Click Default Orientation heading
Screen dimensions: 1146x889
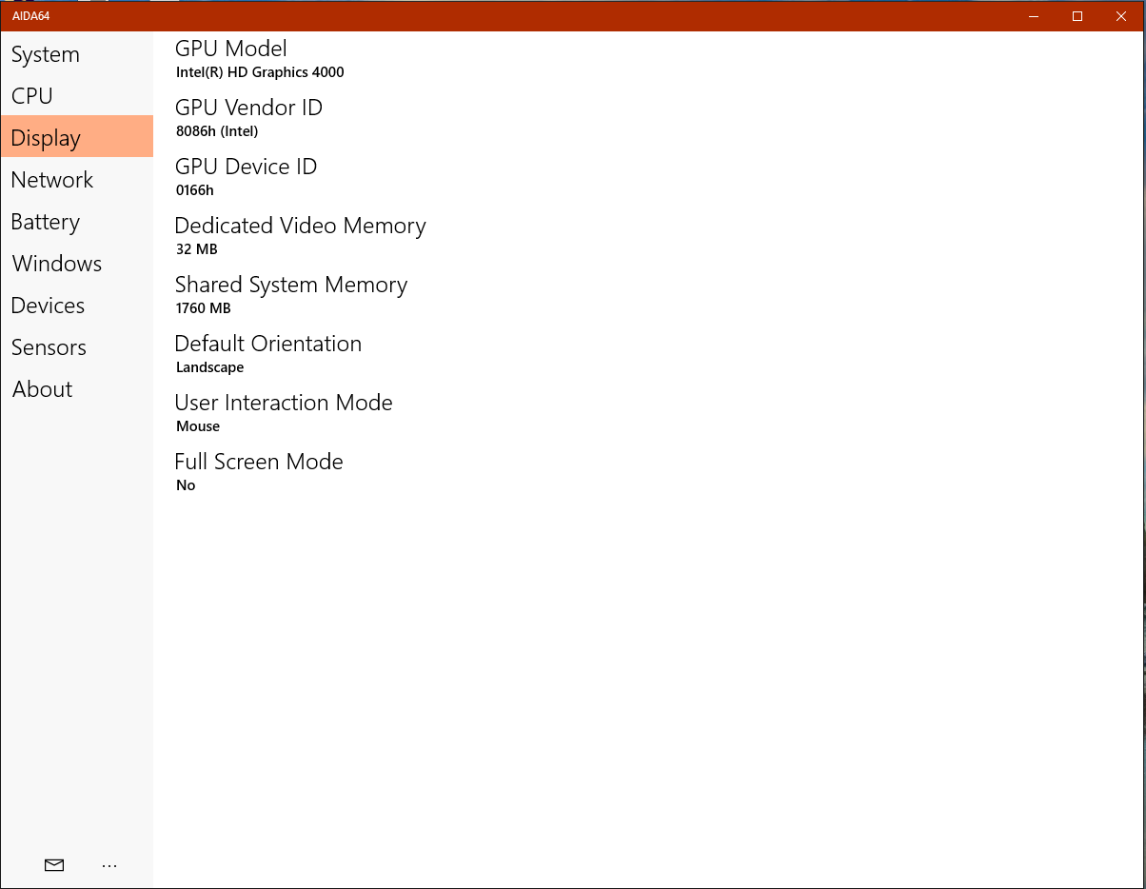268,344
